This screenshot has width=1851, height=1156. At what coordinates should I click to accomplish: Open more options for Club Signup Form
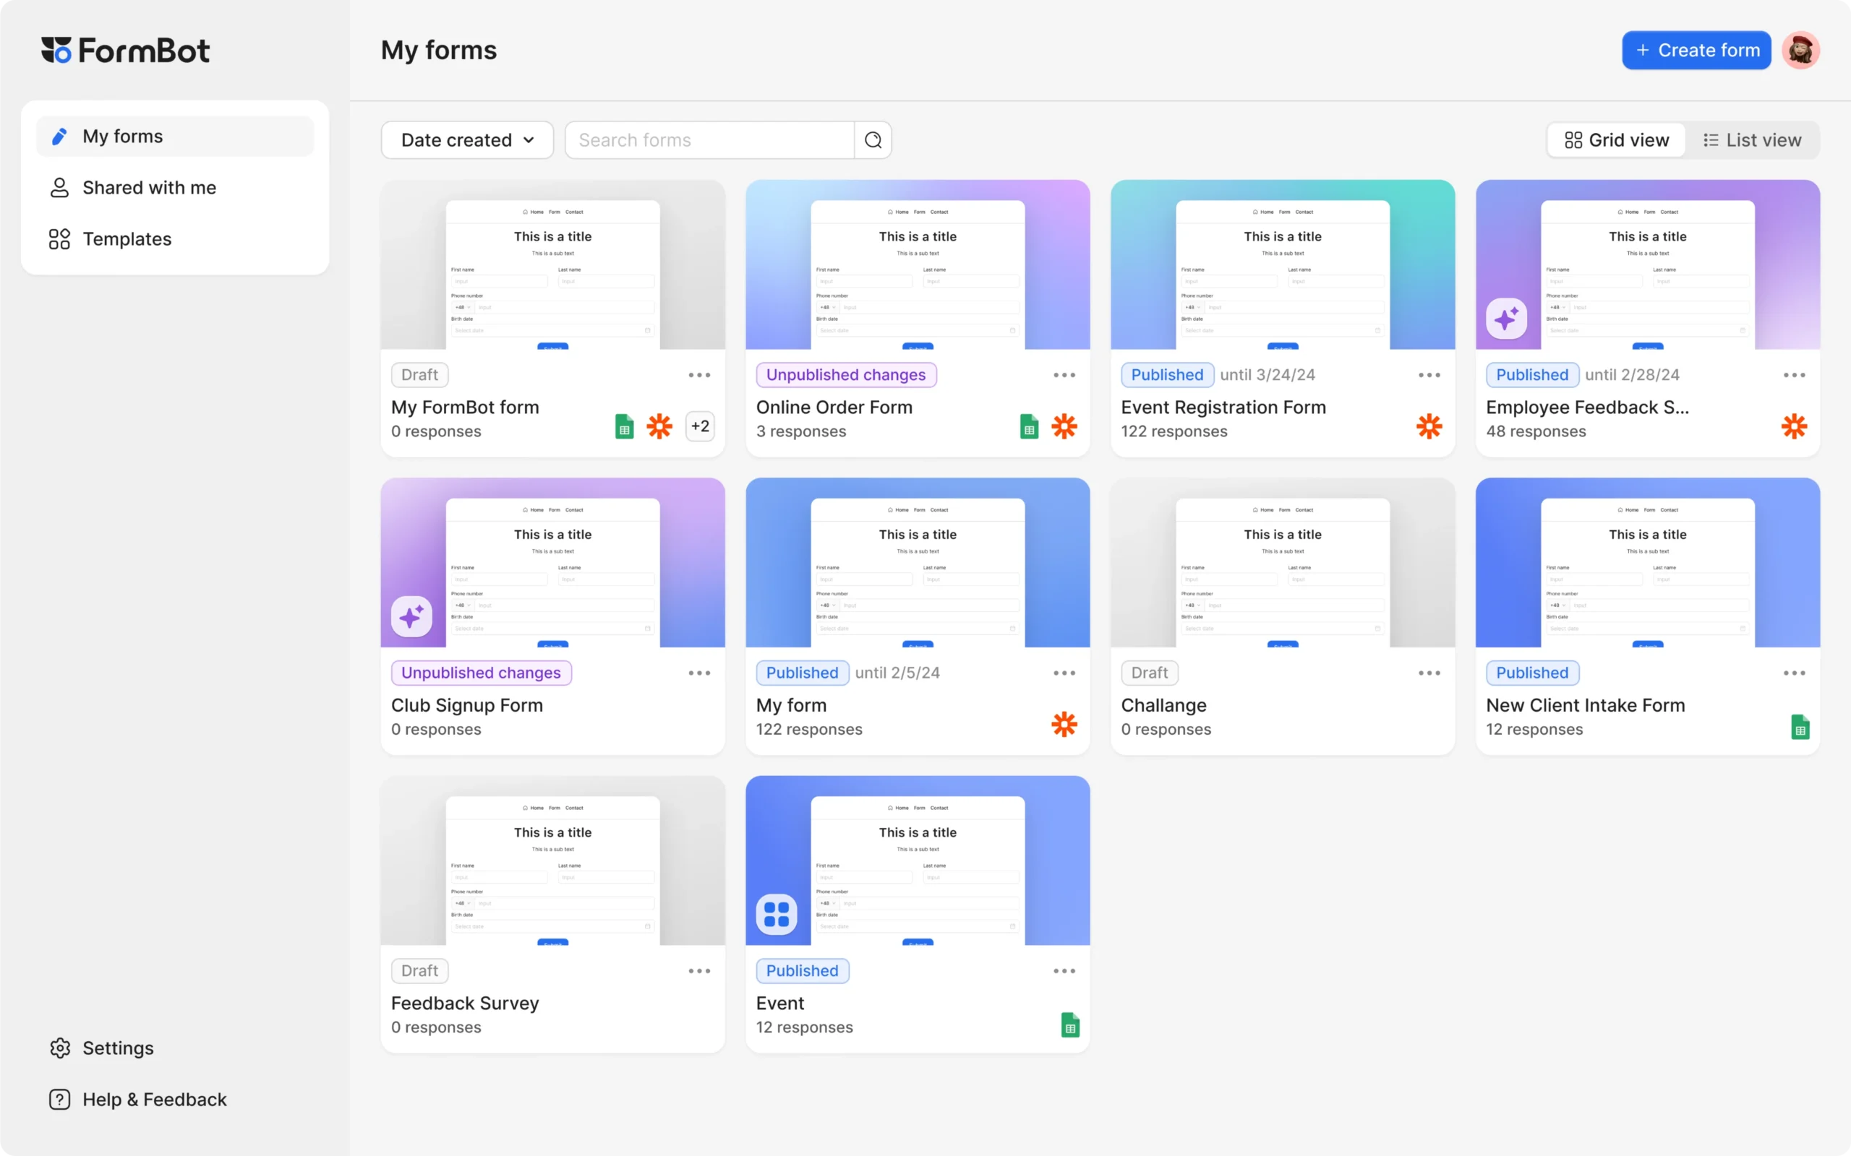pos(699,673)
